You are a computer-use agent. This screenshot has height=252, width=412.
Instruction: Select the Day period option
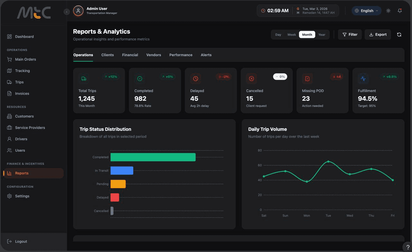tap(278, 35)
